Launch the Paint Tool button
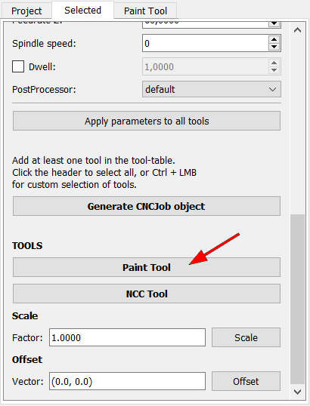Screen dimensions: 310x406 coord(147,267)
